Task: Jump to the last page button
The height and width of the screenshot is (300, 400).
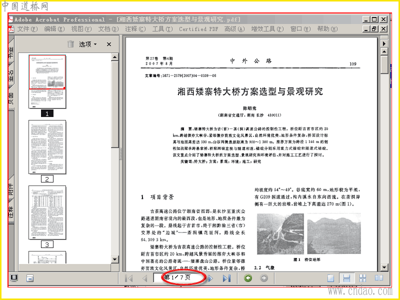Action: [227, 278]
